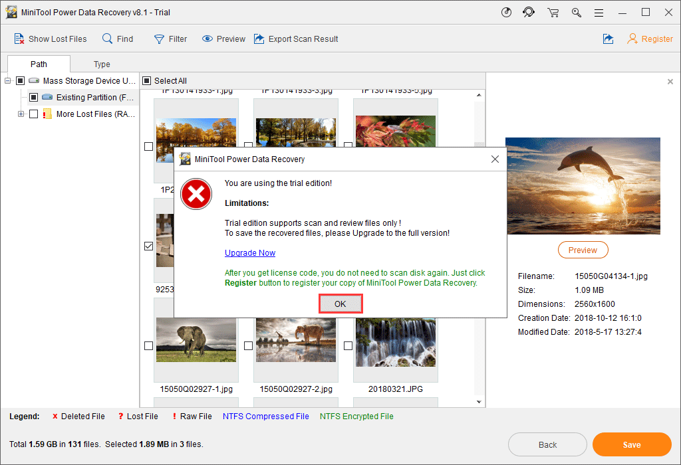The width and height of the screenshot is (681, 465).
Task: Check the 15050Q02927-1.jpg elephant checkbox
Action: 148,345
